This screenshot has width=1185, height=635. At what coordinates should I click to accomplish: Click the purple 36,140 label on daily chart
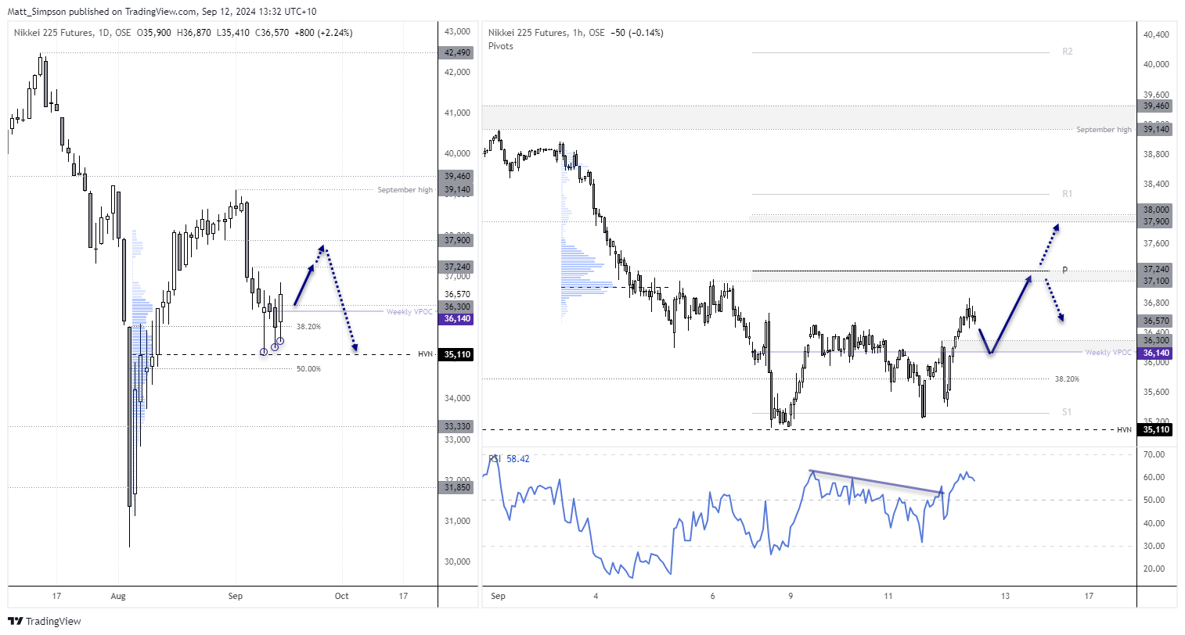tap(458, 319)
